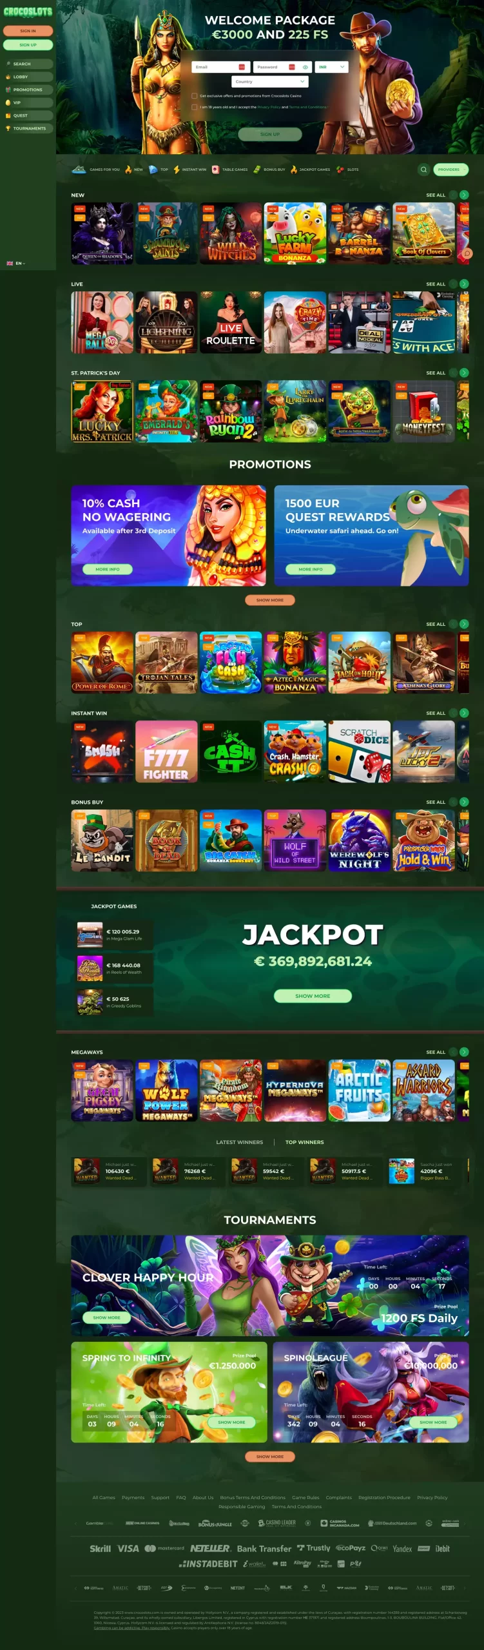Open the Providers dropdown button
This screenshot has width=484, height=1650.
click(x=450, y=170)
